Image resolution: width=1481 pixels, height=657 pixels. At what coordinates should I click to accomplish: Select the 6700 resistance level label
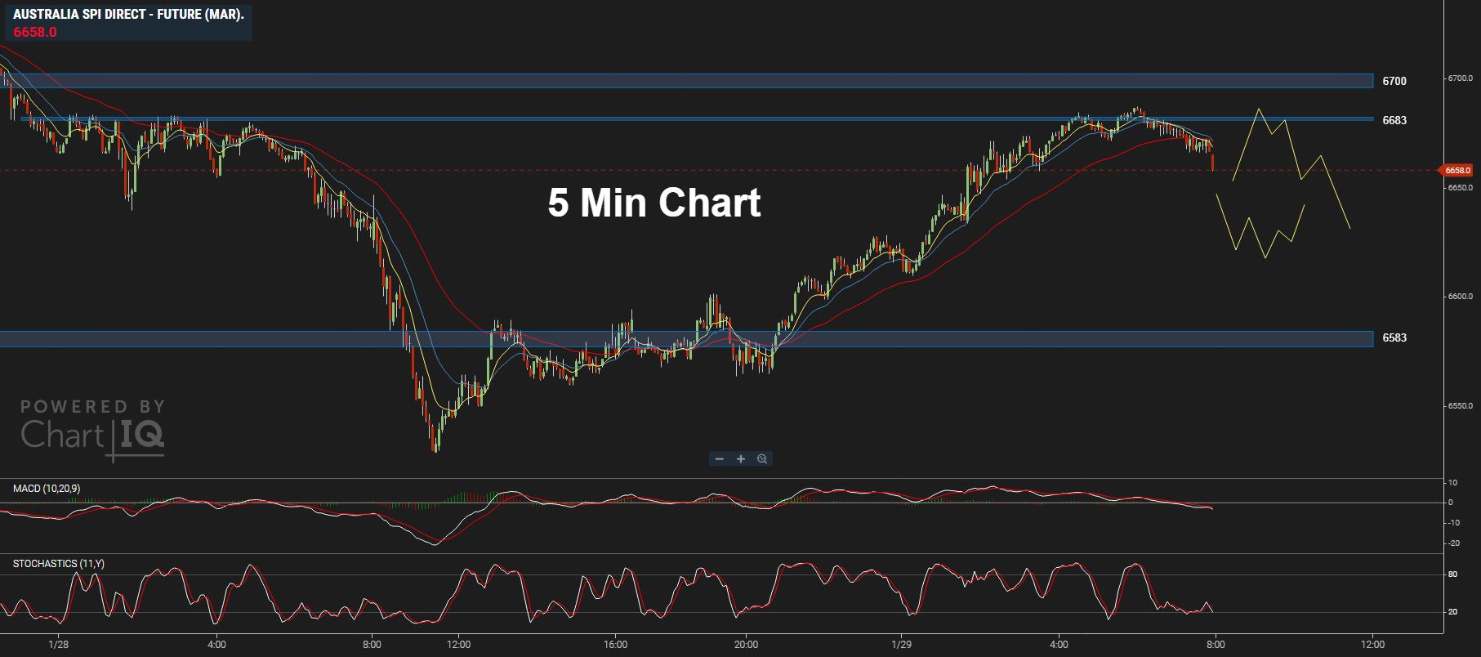pyautogui.click(x=1394, y=81)
